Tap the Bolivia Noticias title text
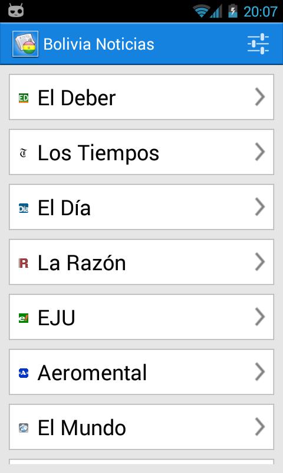The width and height of the screenshot is (283, 473). pyautogui.click(x=98, y=44)
